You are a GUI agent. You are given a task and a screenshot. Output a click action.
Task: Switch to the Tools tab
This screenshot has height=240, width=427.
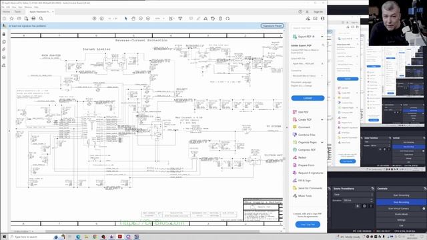(18, 12)
